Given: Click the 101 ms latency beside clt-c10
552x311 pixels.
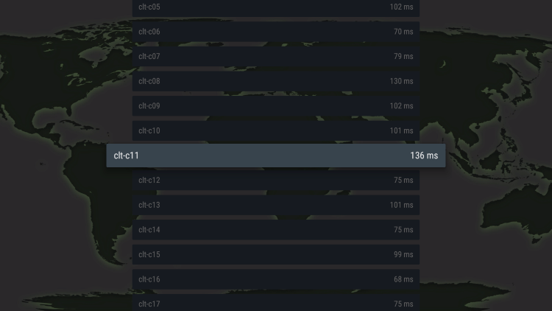Looking at the screenshot, I should (x=401, y=130).
